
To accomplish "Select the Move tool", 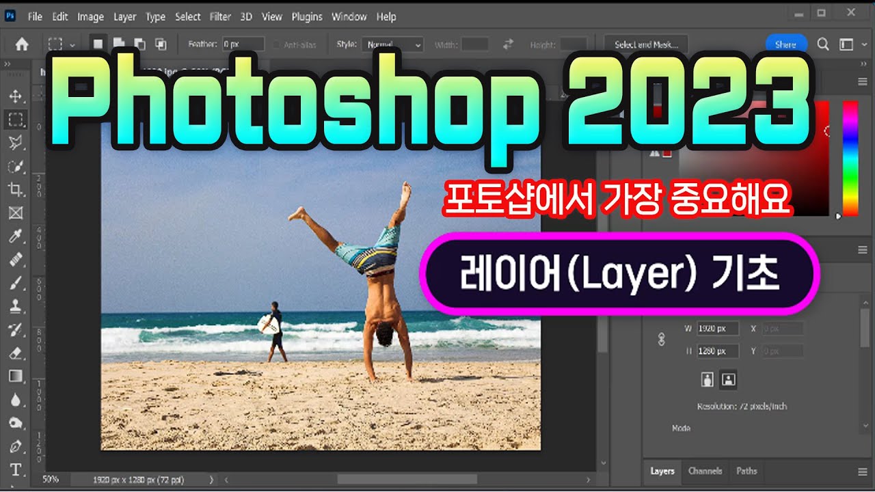I will (16, 96).
